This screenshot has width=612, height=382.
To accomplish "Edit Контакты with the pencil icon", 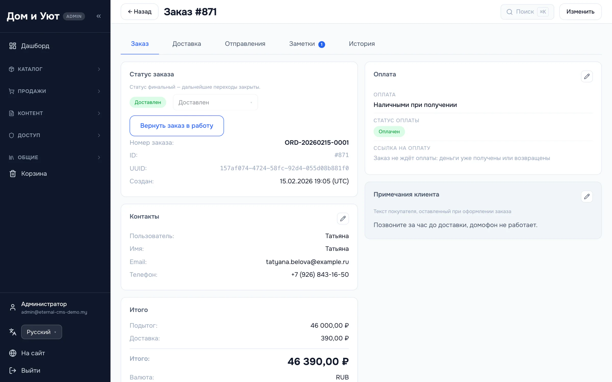I will [343, 219].
